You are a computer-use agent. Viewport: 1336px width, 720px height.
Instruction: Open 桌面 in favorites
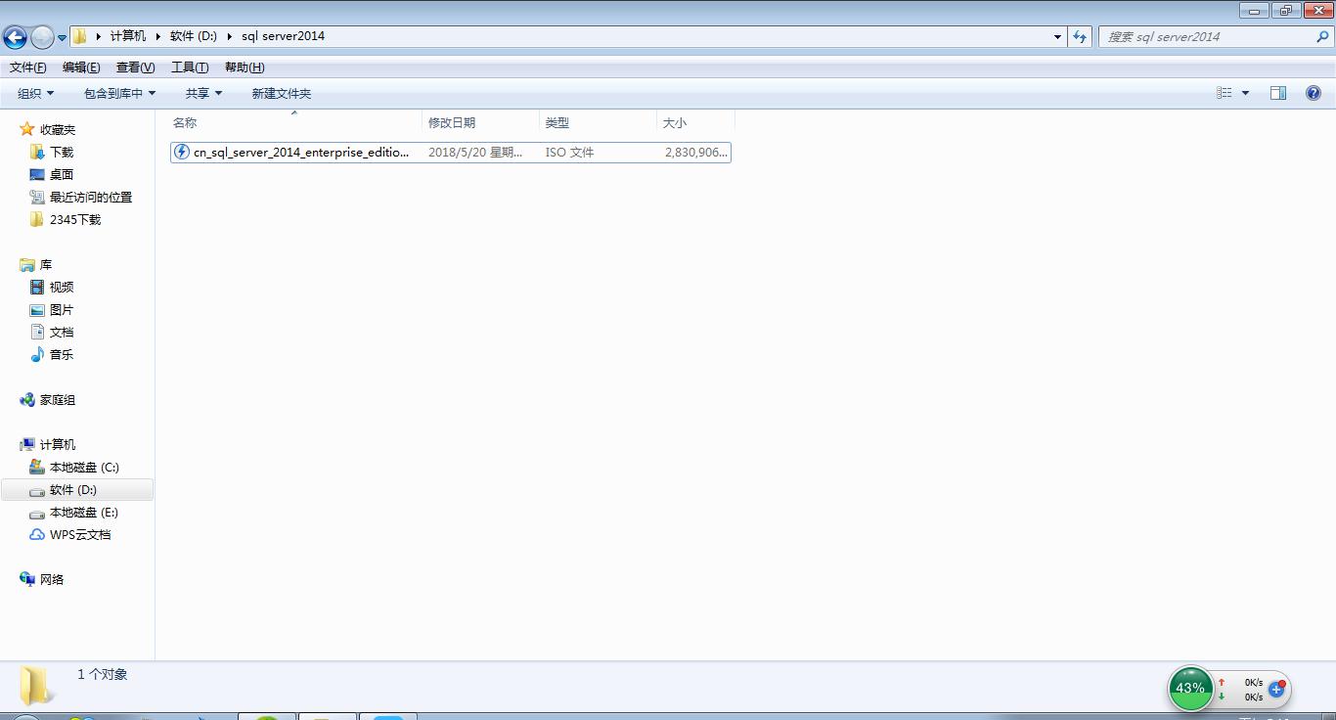[62, 174]
